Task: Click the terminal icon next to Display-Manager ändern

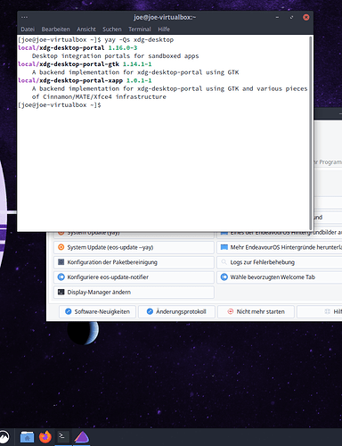Action: (x=61, y=292)
